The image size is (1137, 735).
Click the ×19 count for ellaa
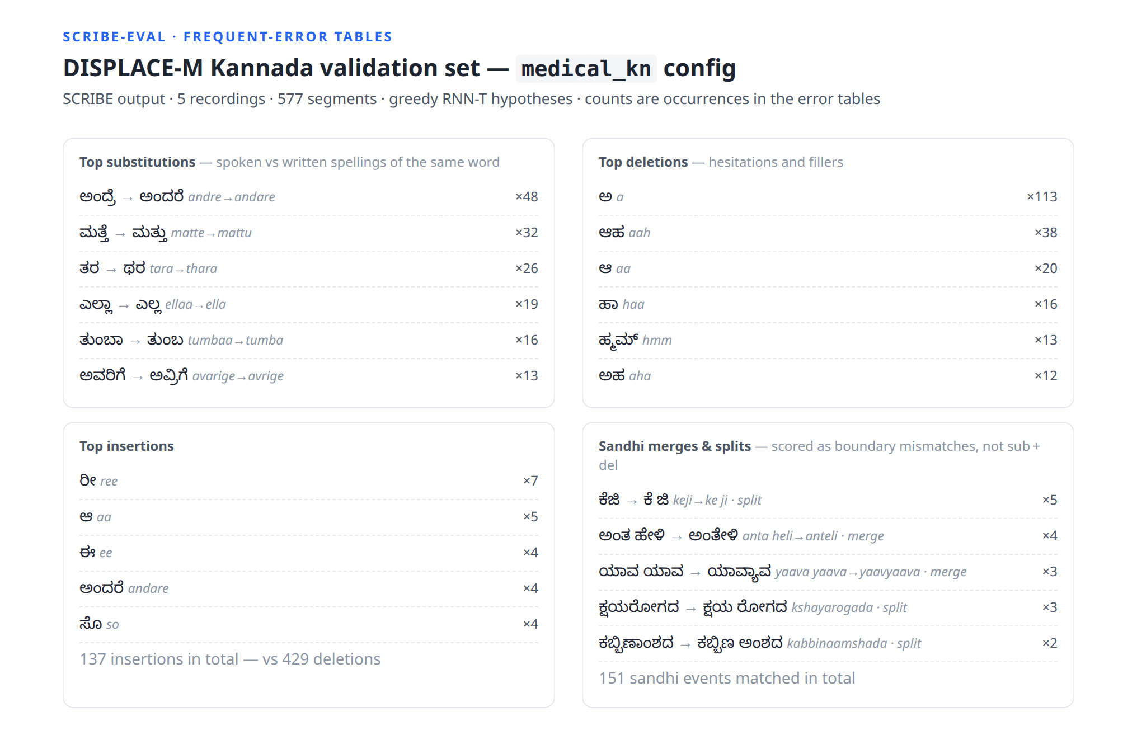pyautogui.click(x=527, y=304)
